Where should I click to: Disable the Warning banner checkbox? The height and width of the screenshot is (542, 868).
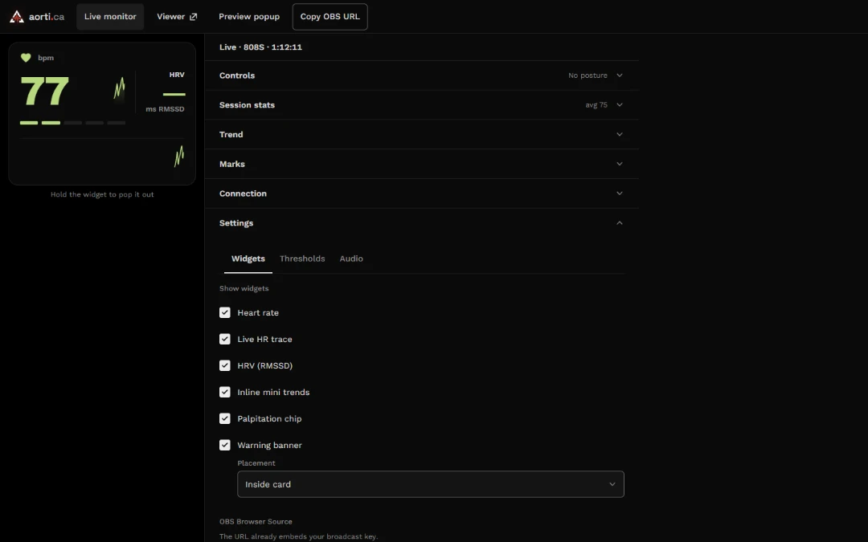tap(225, 445)
